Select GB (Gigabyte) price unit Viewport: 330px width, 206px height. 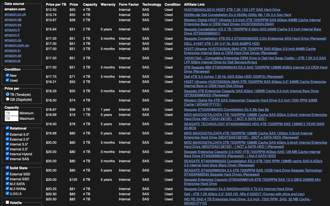[7, 99]
